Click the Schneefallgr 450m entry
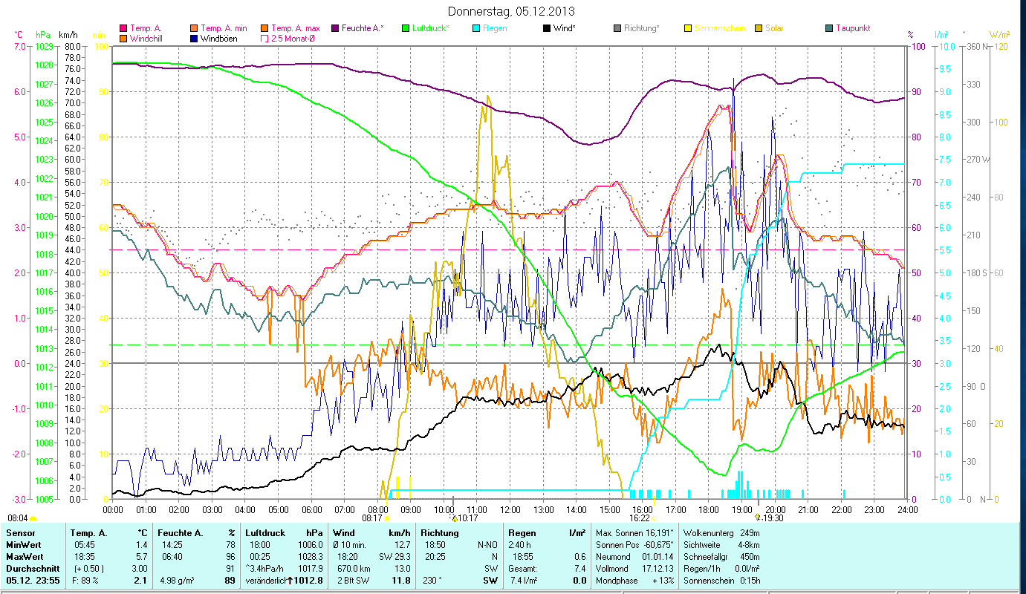The image size is (1026, 594). (x=721, y=556)
